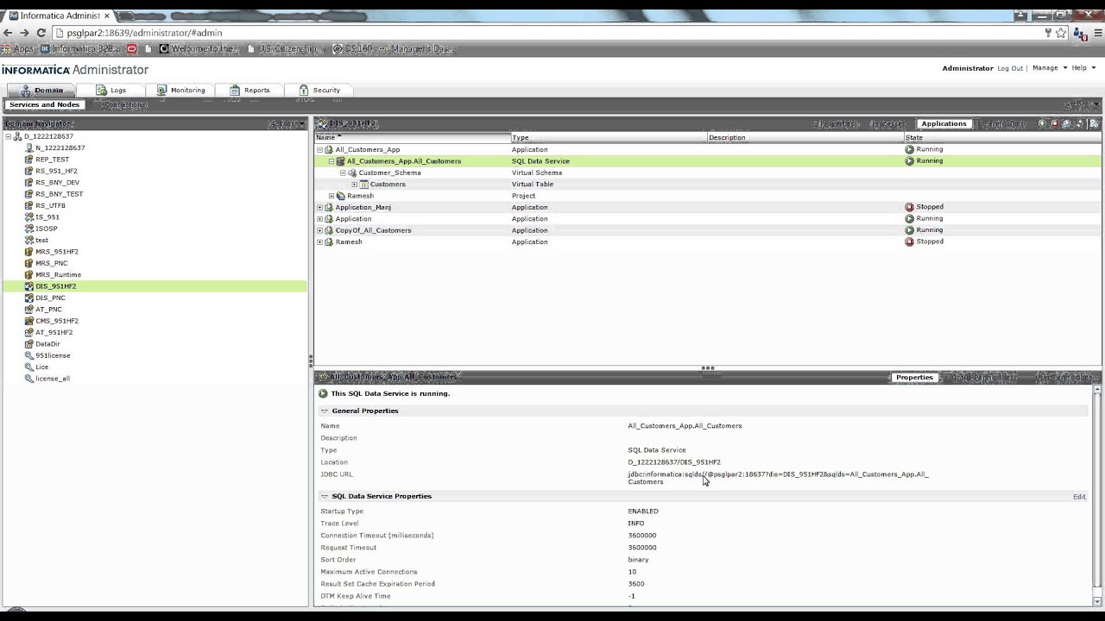Sort by the State column header
This screenshot has width=1105, height=621.
1001,137
